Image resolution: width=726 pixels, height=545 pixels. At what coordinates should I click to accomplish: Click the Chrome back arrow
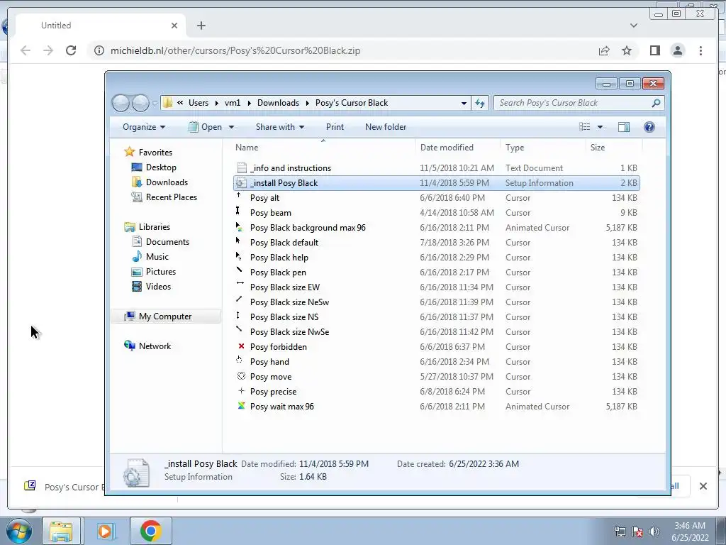(26, 50)
